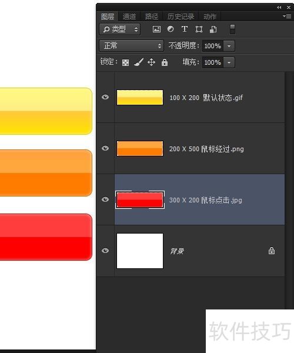Select the 背景 layer name
Screen dimensions: 294x353
[x=177, y=251]
